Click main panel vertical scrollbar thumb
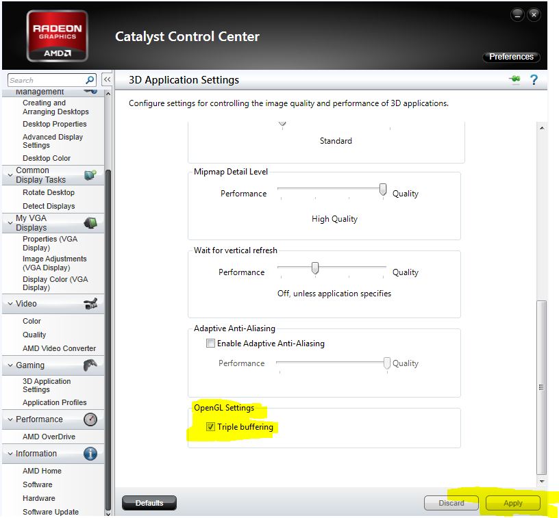Viewport: 559px width, 518px height. (x=541, y=388)
